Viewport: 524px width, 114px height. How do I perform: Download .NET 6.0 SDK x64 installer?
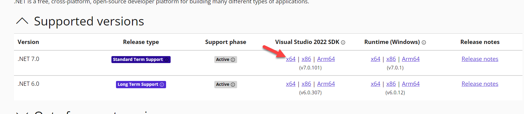[291, 84]
